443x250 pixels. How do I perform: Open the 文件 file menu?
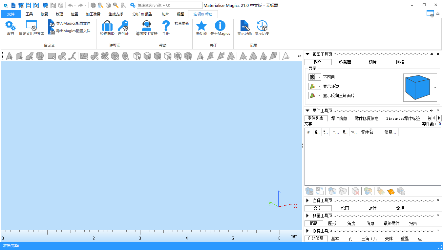pos(11,14)
